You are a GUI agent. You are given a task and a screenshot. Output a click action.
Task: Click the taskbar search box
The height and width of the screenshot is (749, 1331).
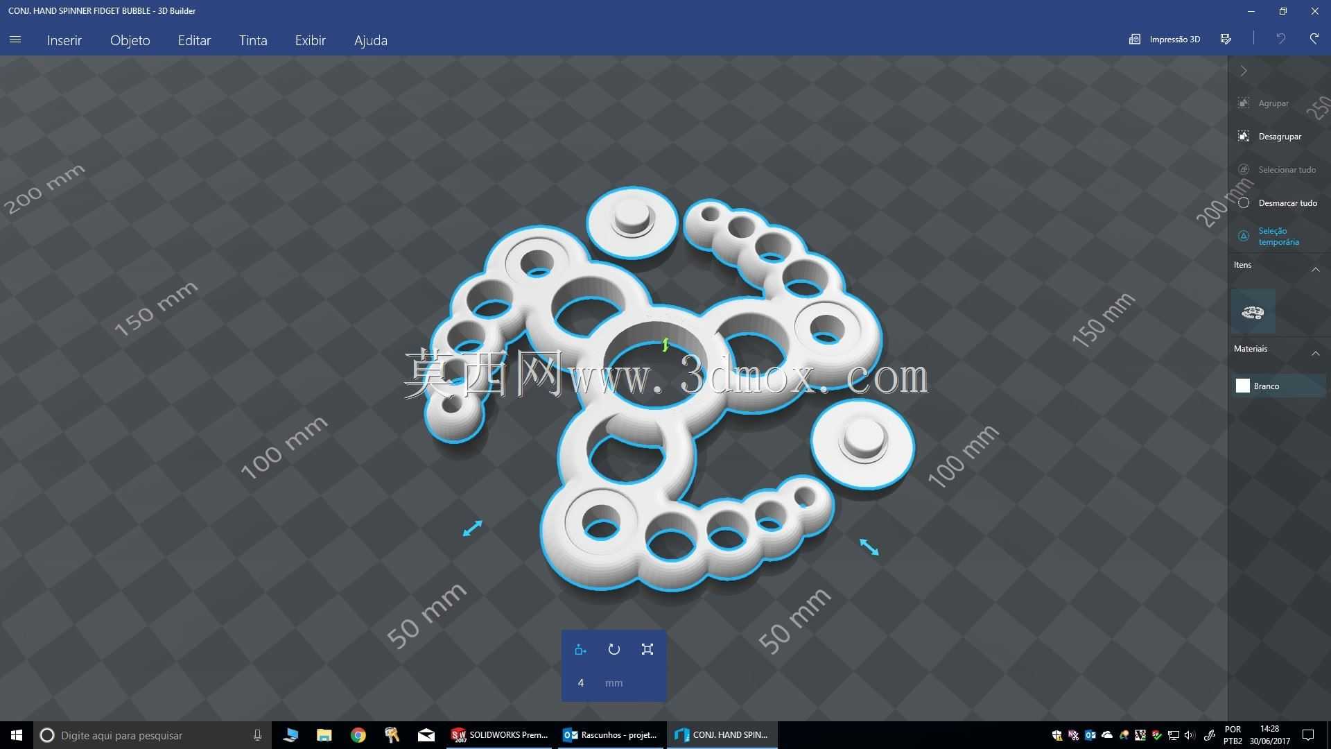click(153, 735)
